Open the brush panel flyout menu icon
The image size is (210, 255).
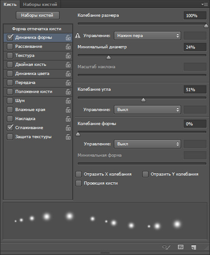pyautogui.click(x=205, y=5)
